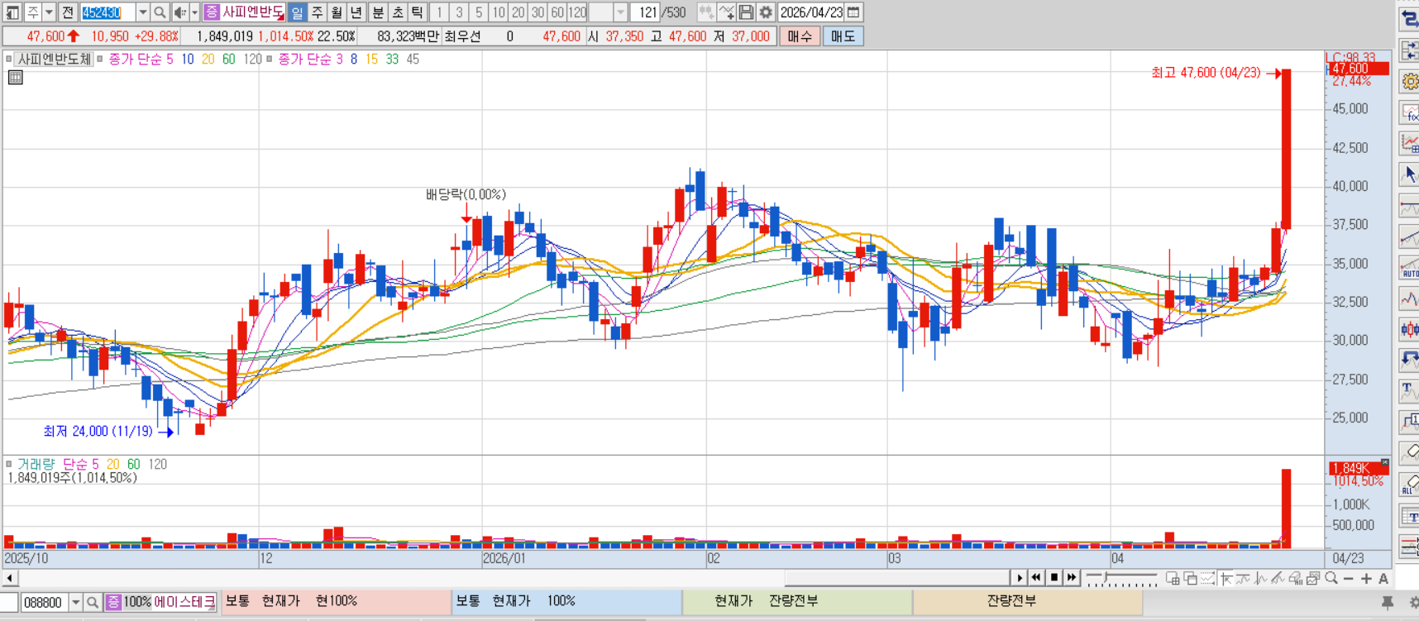The height and width of the screenshot is (621, 1419).
Task: Stop chart replay with the stop button
Action: [1054, 578]
